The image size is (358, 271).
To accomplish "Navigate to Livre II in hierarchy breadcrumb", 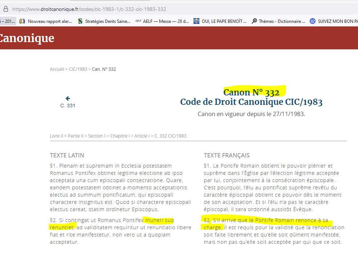I will click(56, 136).
